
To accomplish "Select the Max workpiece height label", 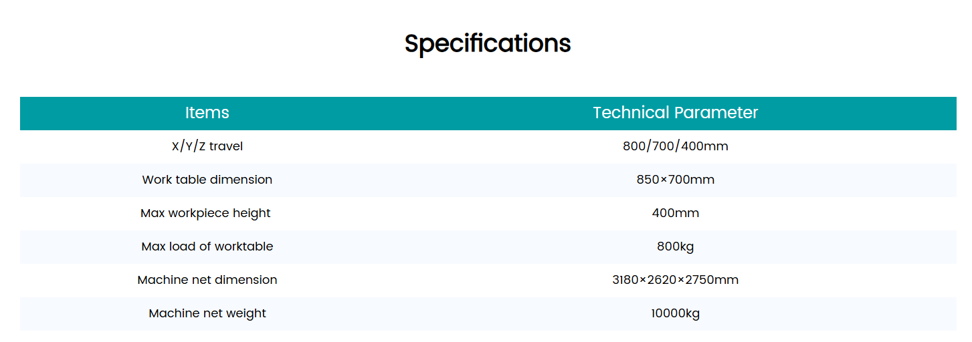I will point(205,213).
